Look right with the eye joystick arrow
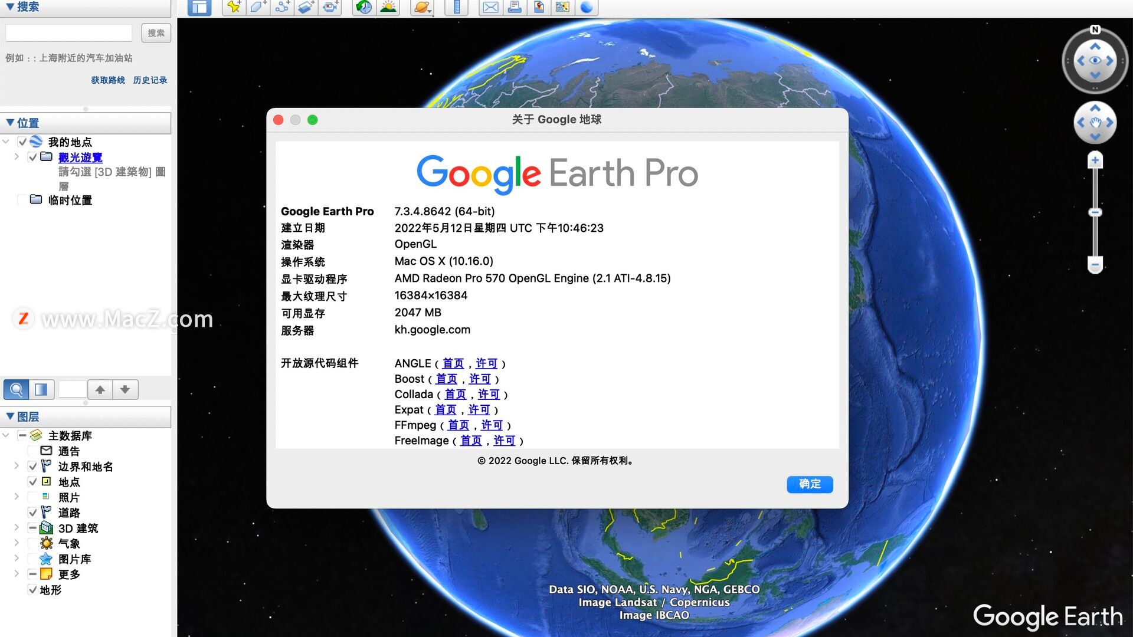This screenshot has width=1133, height=637. point(1110,60)
